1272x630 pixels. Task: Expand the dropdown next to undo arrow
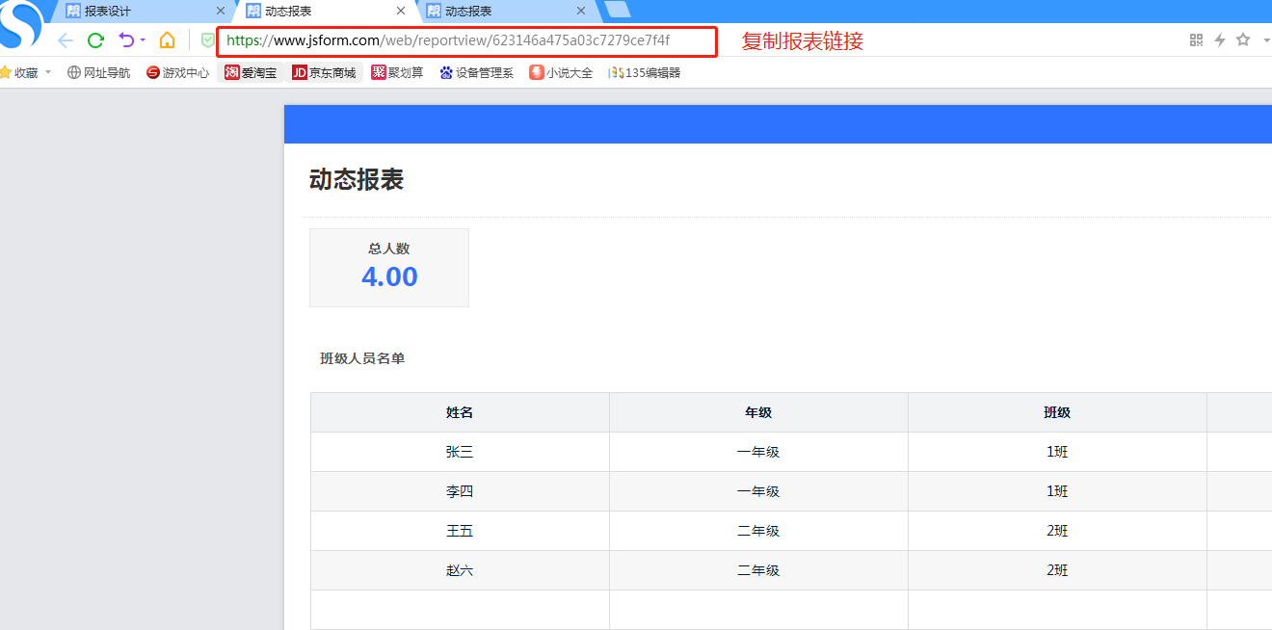click(x=143, y=40)
